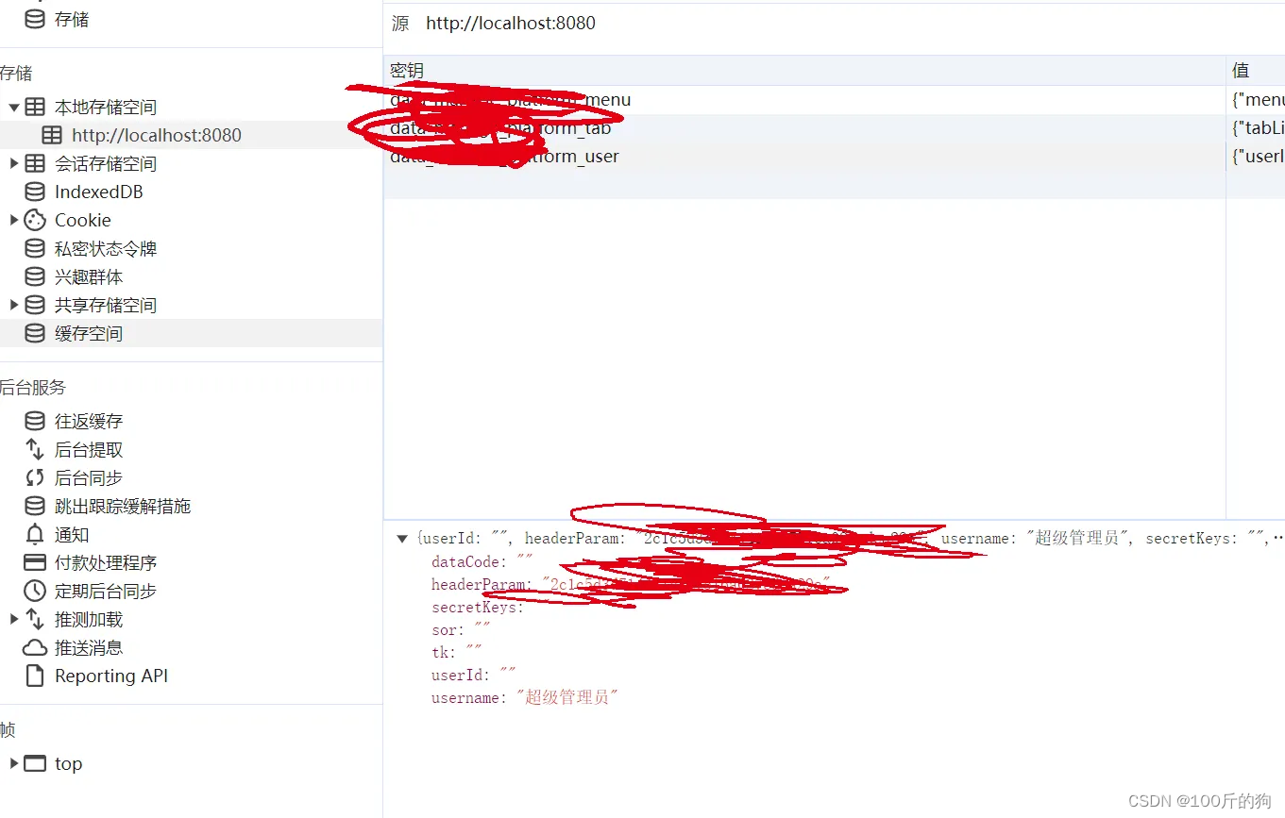
Task: Click the table icon next to 会话存储空间
Action: (35, 164)
